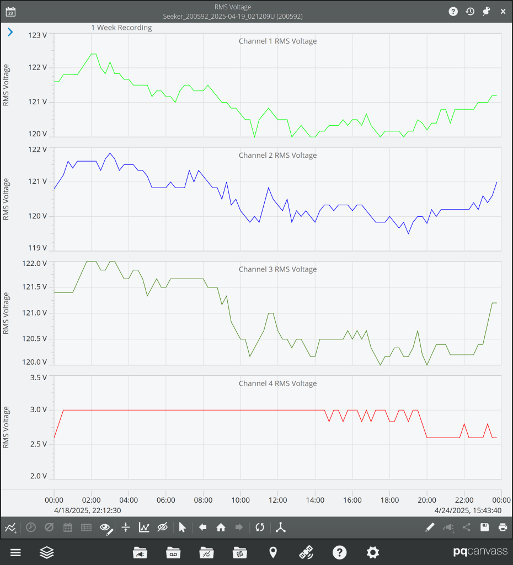Open the help menu with the question mark

pos(339,552)
